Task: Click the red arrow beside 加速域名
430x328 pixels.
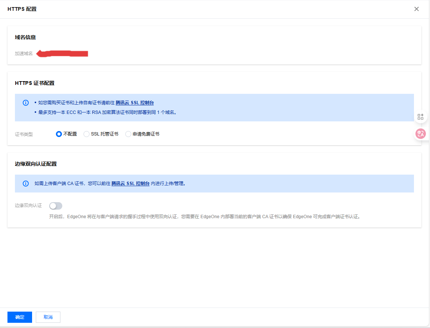Action: coord(62,54)
